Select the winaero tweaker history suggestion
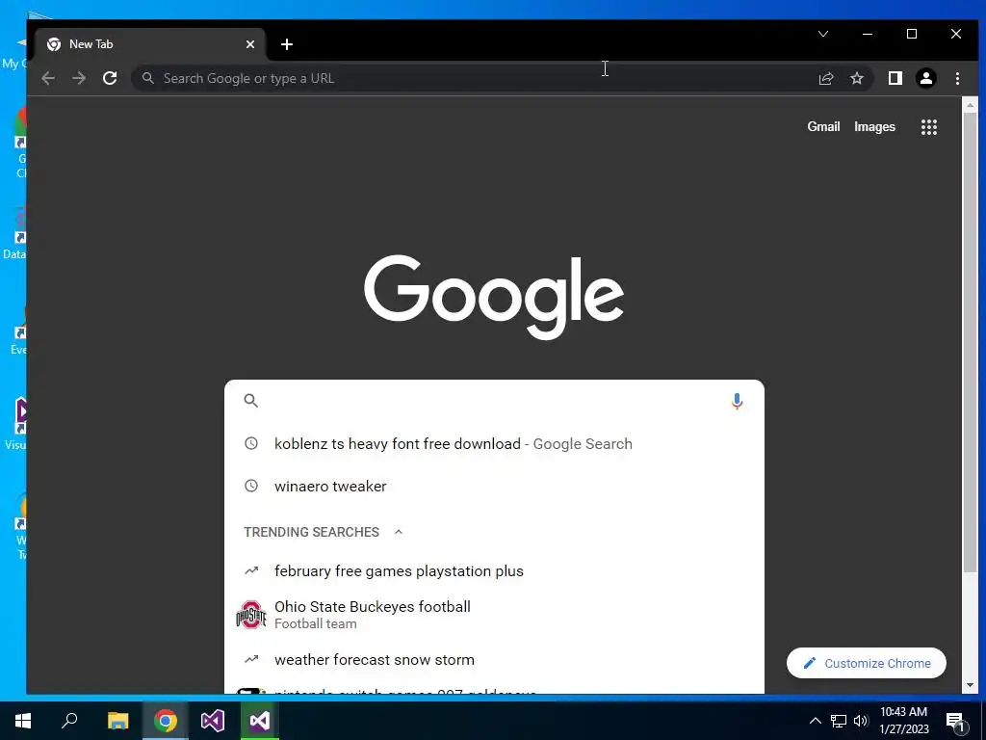Image resolution: width=986 pixels, height=740 pixels. [x=494, y=486]
